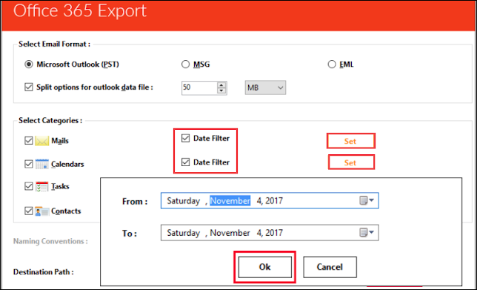Open the MB size unit dropdown
The width and height of the screenshot is (477, 290).
point(265,88)
